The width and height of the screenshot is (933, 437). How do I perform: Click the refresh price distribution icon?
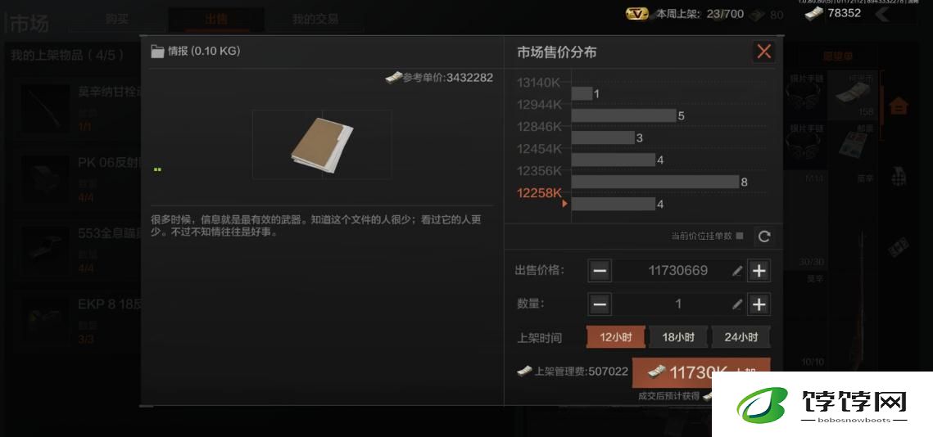coord(764,237)
